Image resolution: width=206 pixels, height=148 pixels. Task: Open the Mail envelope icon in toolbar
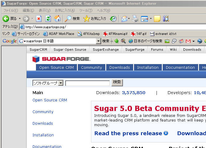[x=124, y=19]
